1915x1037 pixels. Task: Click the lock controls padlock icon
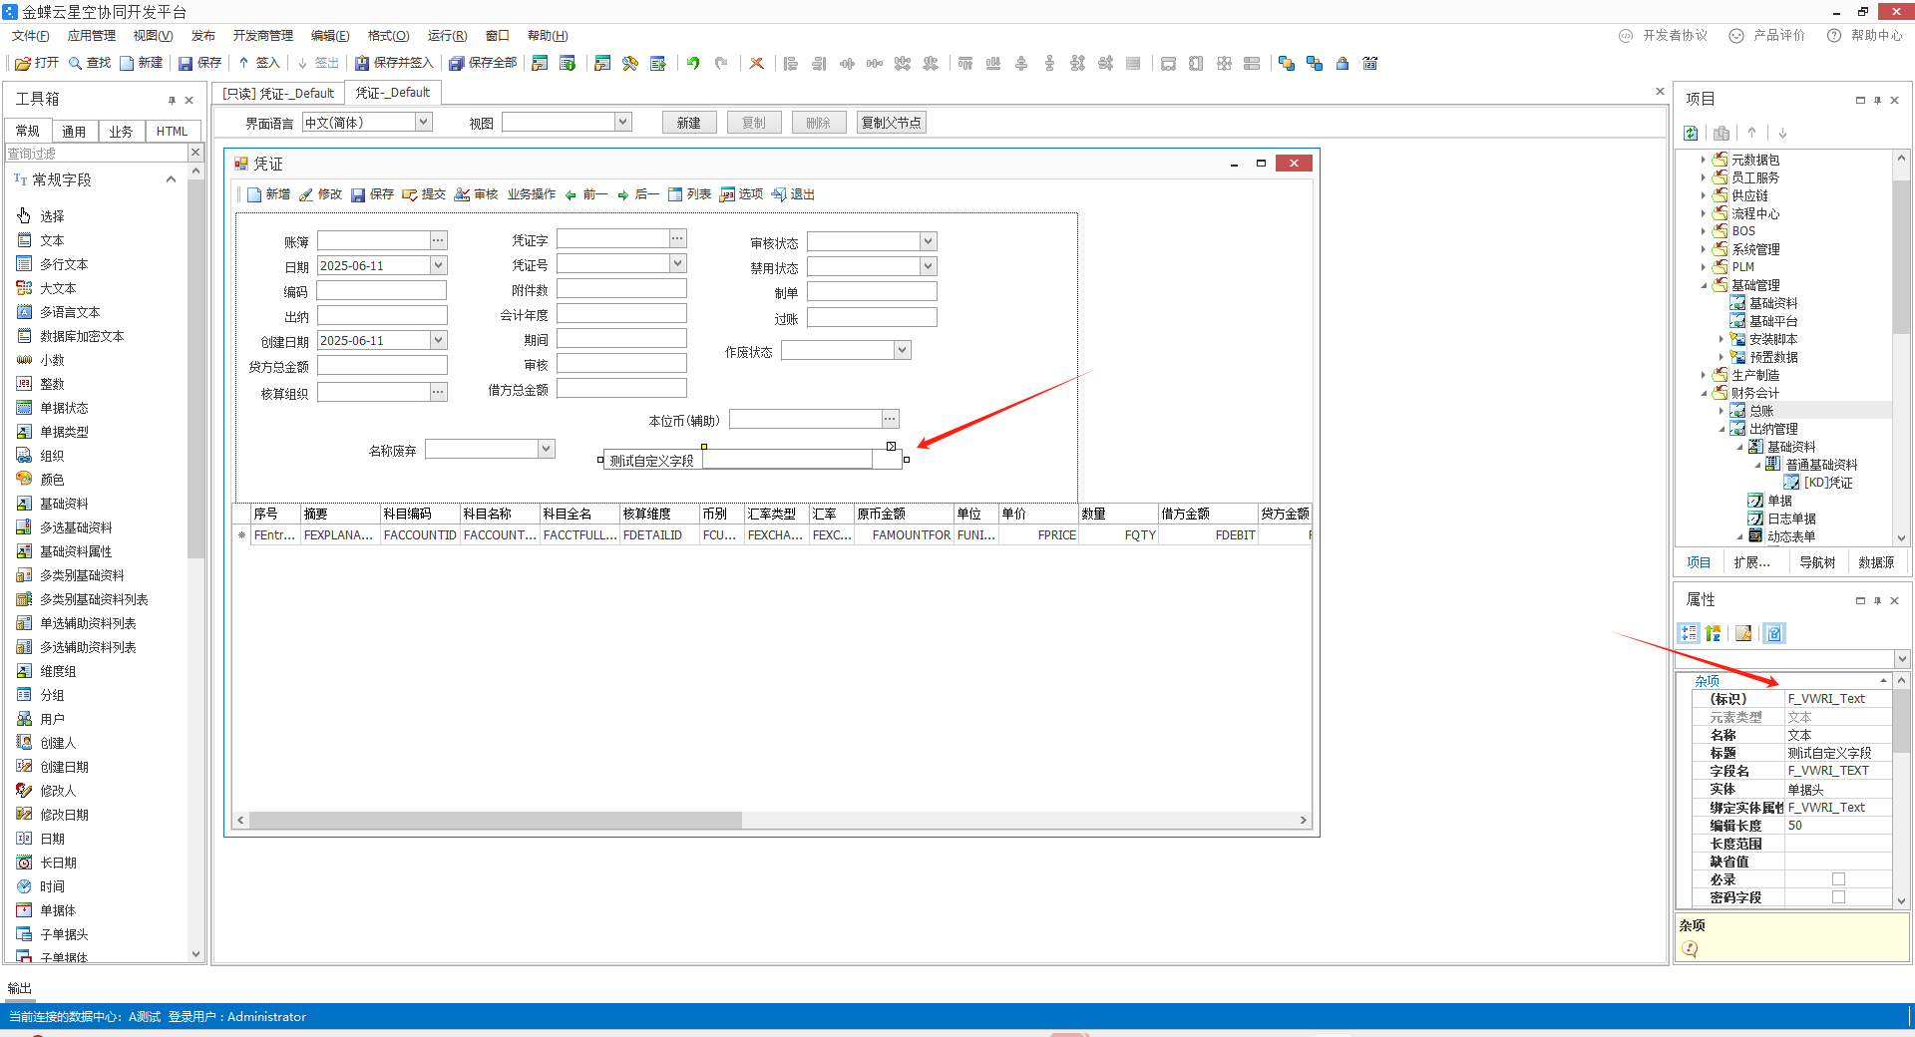tap(1342, 63)
